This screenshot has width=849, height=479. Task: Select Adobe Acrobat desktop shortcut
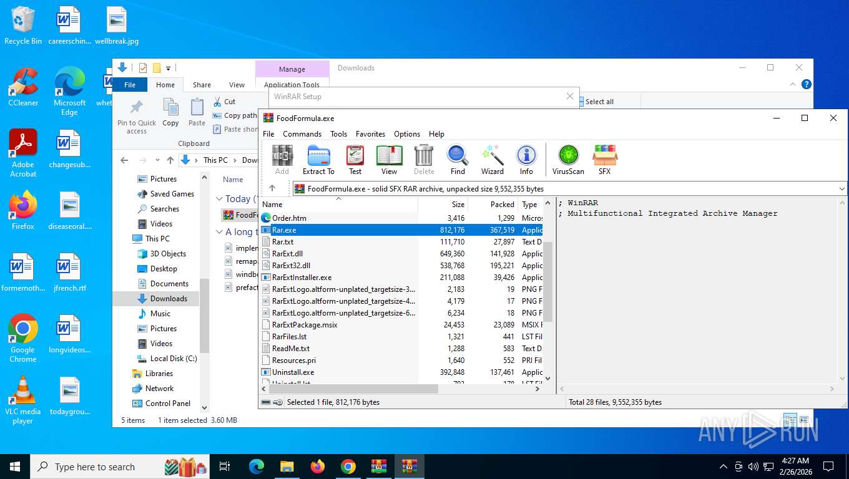(23, 153)
